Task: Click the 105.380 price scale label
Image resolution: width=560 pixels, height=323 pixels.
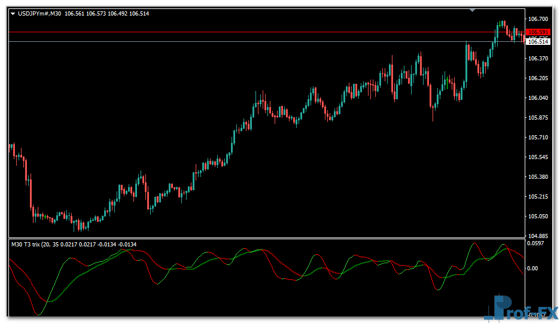Action: pos(538,177)
